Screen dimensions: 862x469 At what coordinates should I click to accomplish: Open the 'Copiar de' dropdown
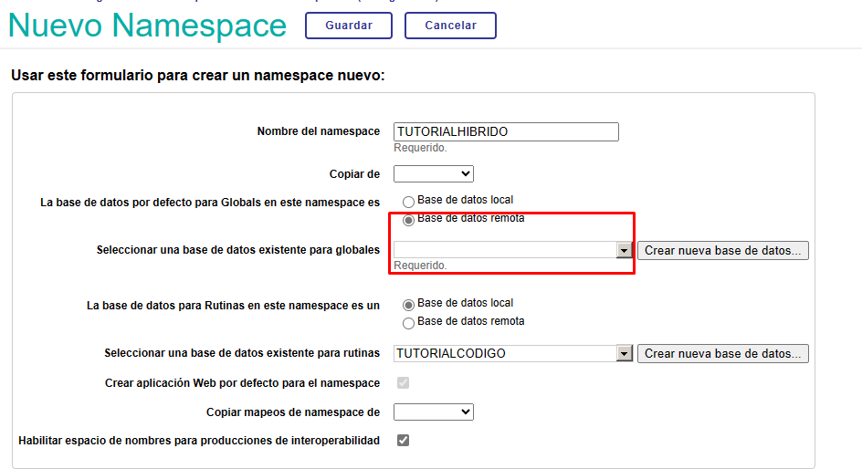[433, 173]
